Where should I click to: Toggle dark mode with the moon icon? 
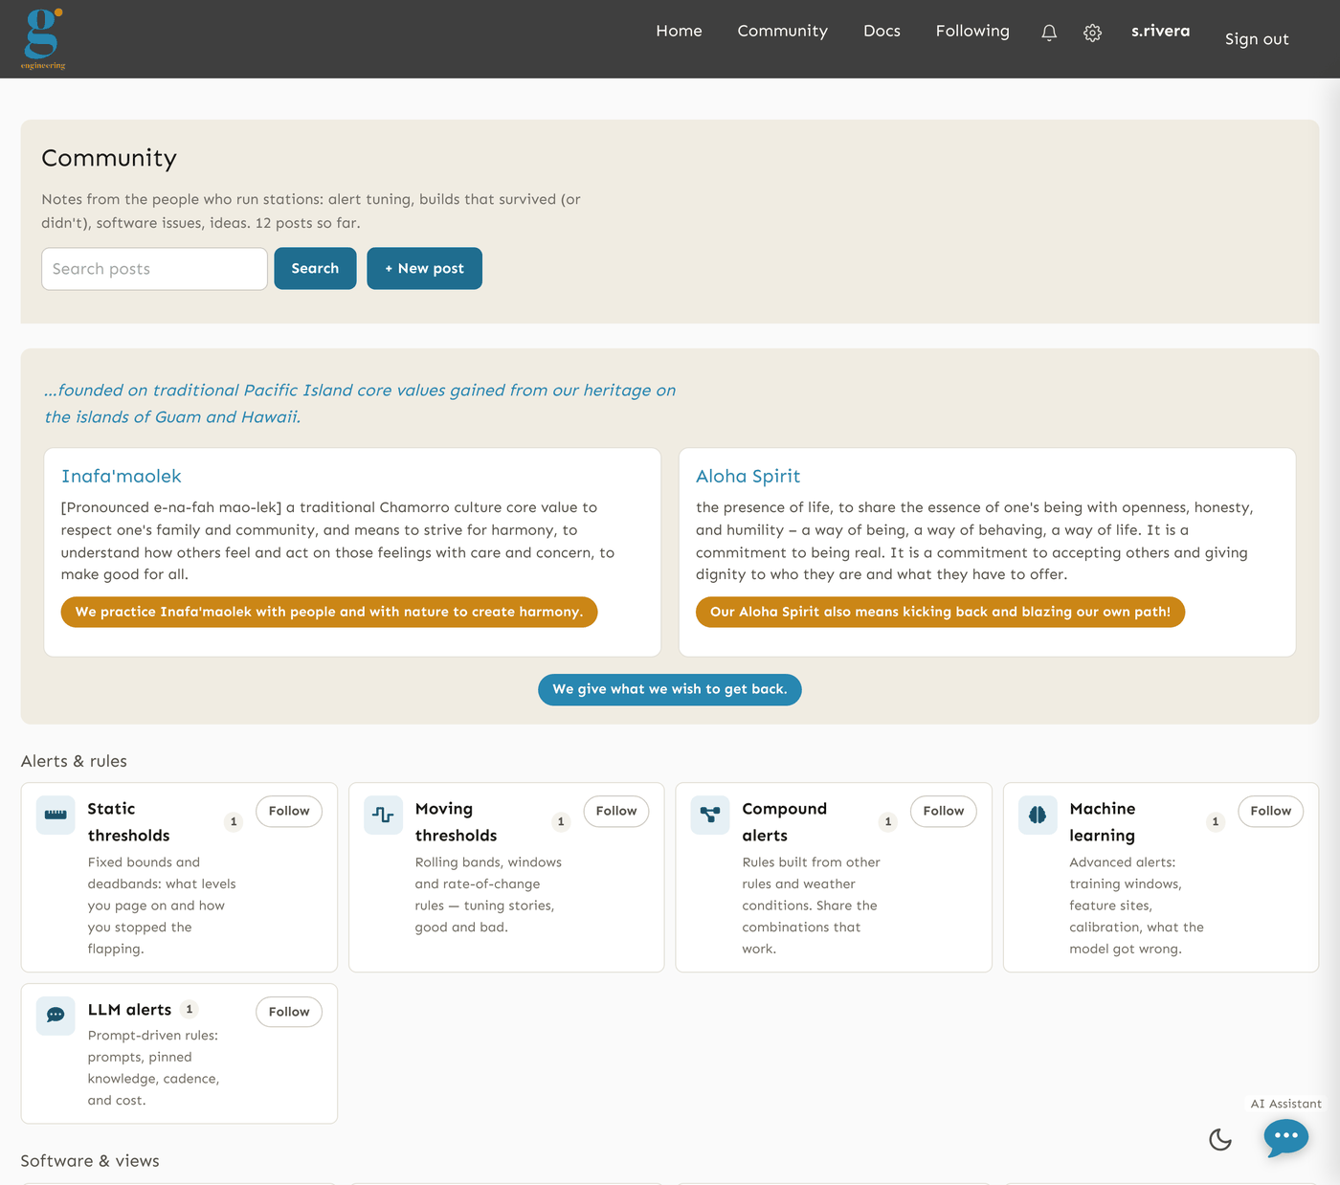[x=1220, y=1139]
